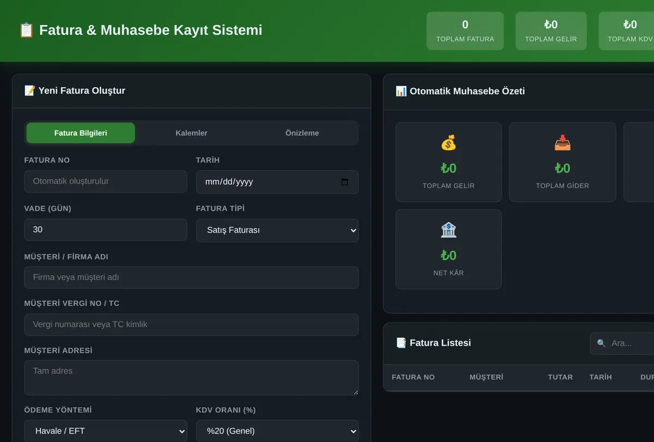Click the bar chart icon beside Otomatik Muhasebe Özeti

point(401,91)
